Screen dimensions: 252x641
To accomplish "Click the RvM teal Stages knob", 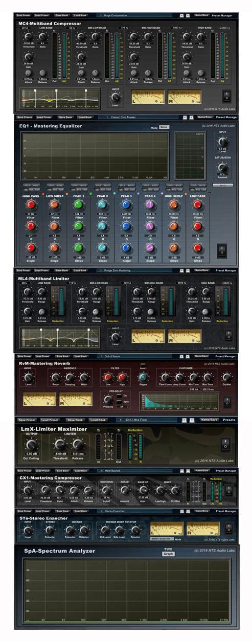I will point(143,377).
